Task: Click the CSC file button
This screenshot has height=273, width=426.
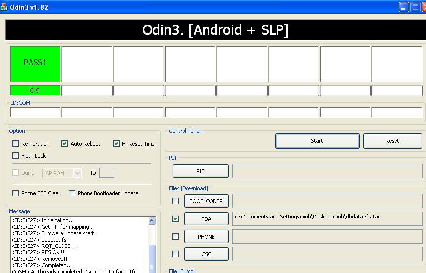Action: click(x=207, y=254)
